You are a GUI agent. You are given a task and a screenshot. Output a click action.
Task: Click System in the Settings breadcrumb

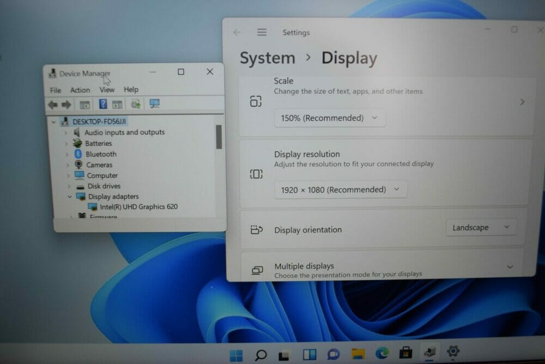pos(267,58)
